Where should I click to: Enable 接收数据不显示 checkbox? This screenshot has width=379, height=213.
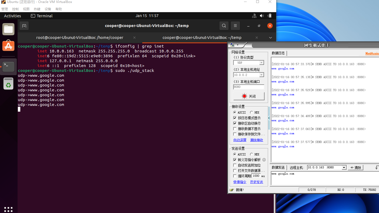(235, 129)
